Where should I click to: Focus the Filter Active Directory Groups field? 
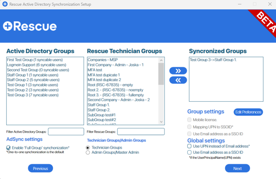(x=66, y=132)
